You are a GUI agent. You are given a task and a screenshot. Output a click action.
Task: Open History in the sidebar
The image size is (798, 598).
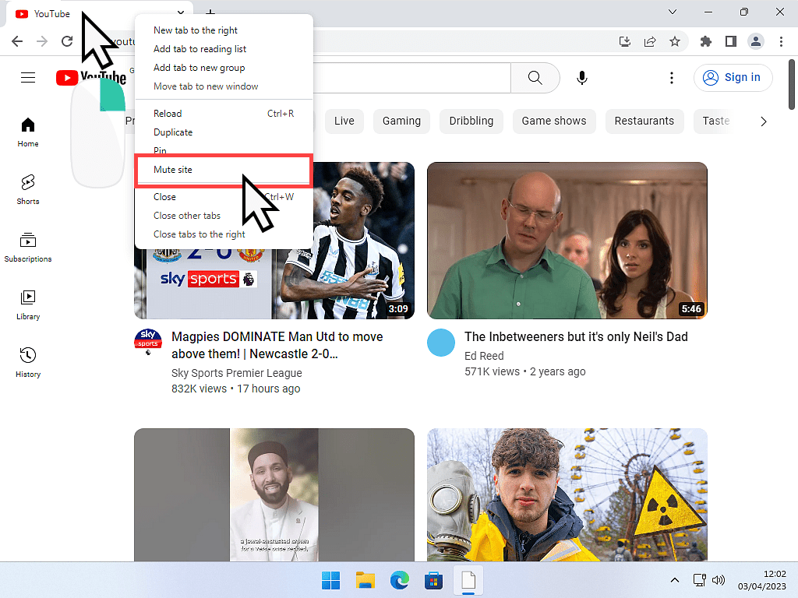pos(28,362)
